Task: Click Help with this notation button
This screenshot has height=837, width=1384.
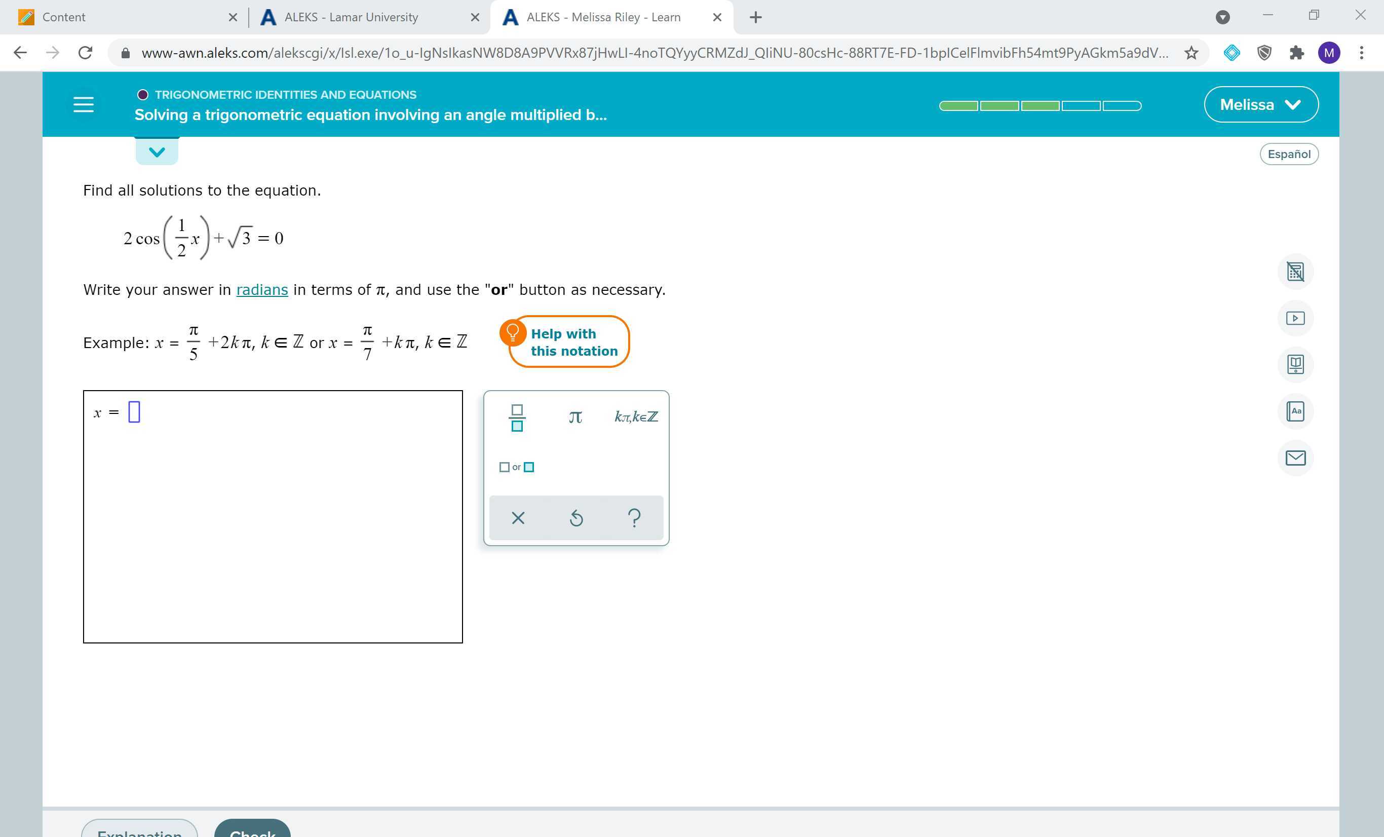Action: [x=568, y=342]
